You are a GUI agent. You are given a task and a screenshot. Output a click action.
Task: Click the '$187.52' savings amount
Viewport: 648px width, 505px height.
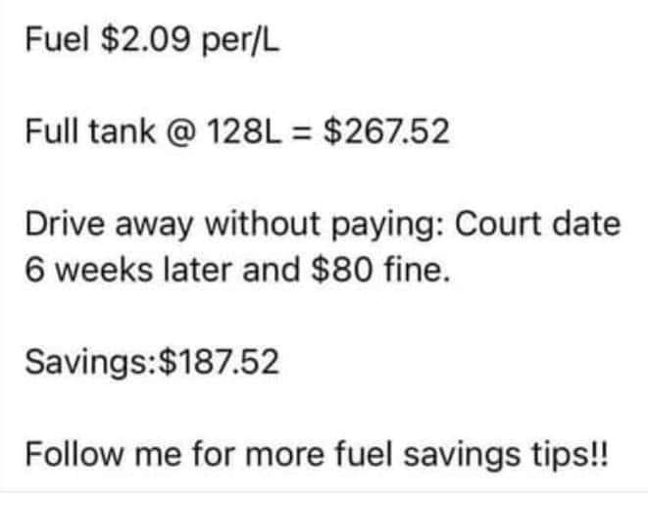(x=219, y=362)
